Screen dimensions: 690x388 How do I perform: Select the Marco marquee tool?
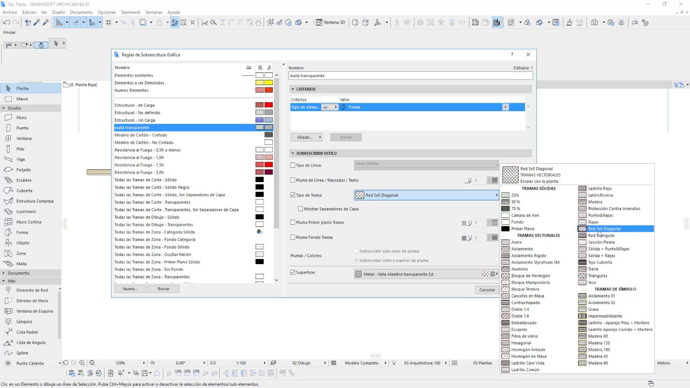30,99
